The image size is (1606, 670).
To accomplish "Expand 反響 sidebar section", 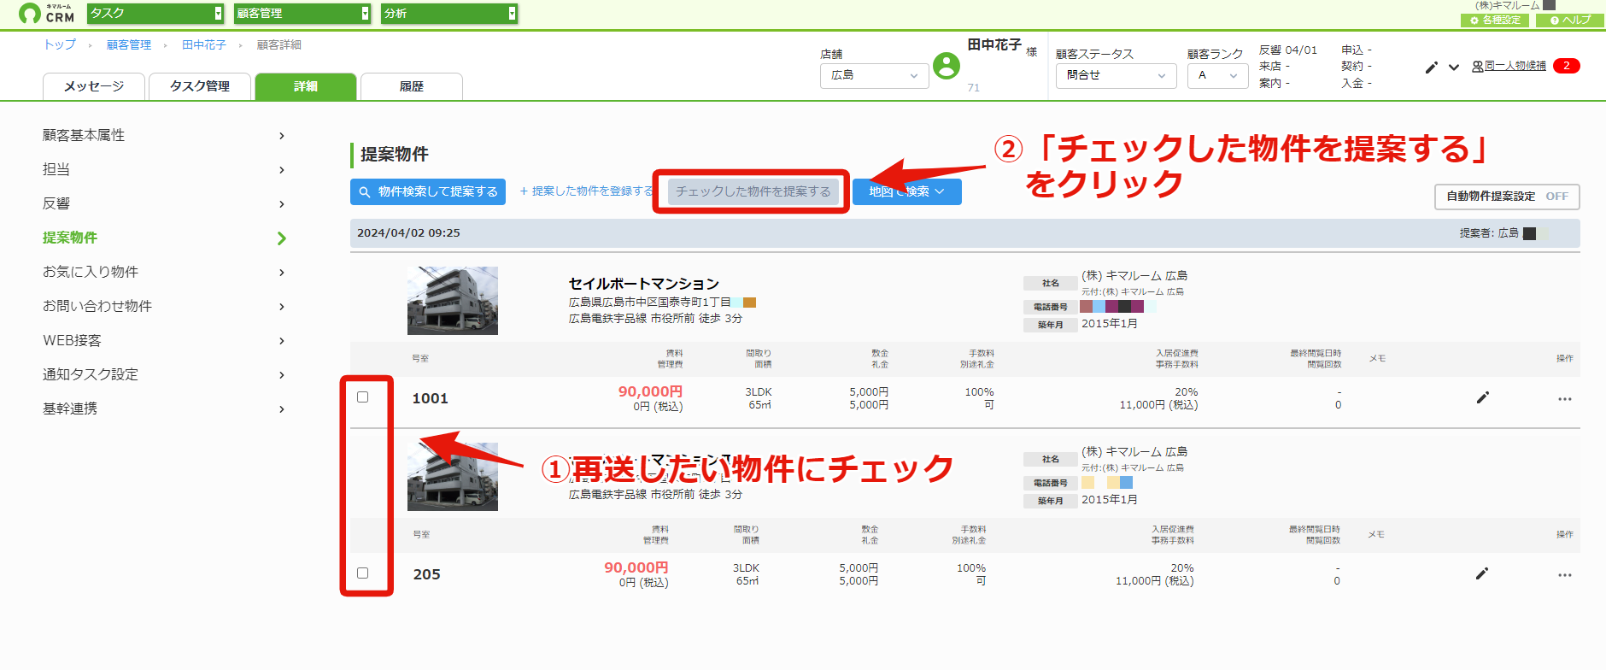I will pos(164,203).
